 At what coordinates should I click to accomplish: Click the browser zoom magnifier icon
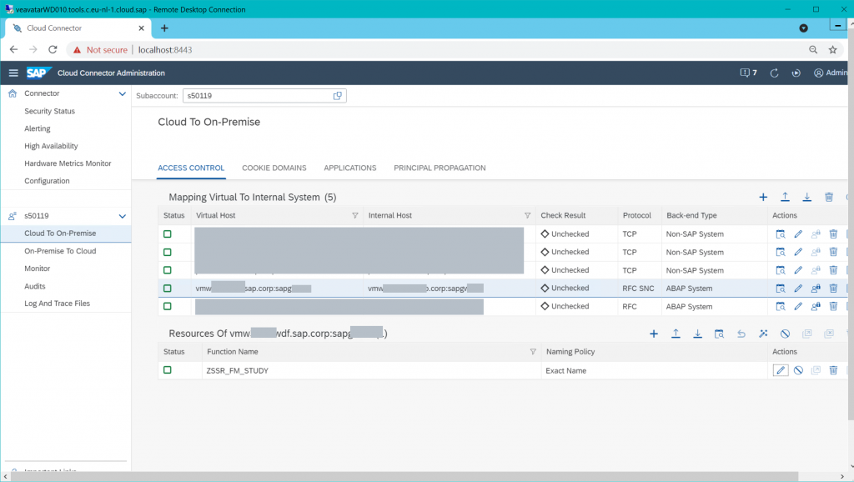pos(812,49)
